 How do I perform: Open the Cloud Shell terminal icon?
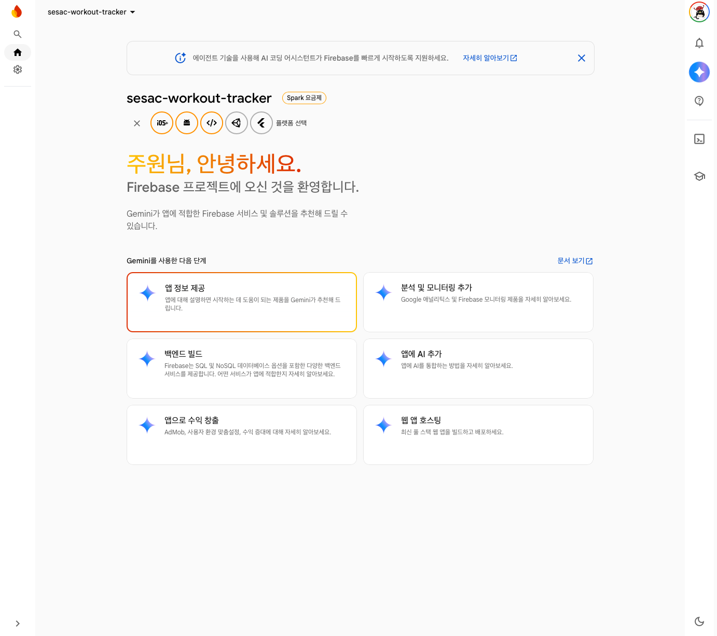click(x=699, y=139)
